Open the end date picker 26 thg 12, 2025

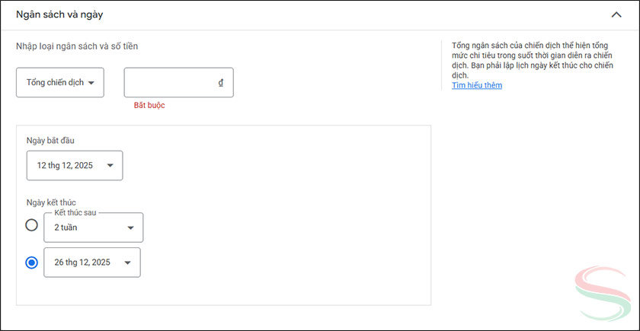tap(91, 263)
